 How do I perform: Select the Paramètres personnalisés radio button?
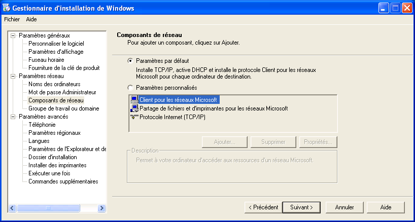coord(130,88)
